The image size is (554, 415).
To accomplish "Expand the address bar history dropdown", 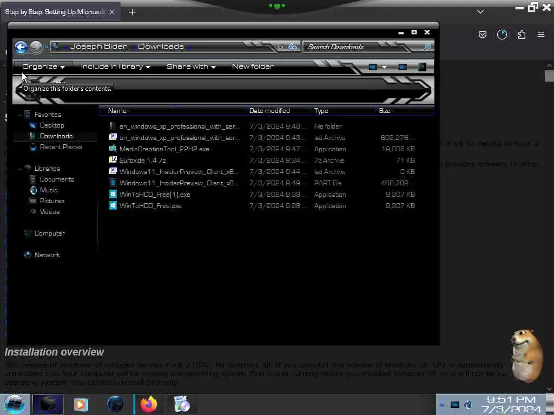I will pyautogui.click(x=281, y=48).
